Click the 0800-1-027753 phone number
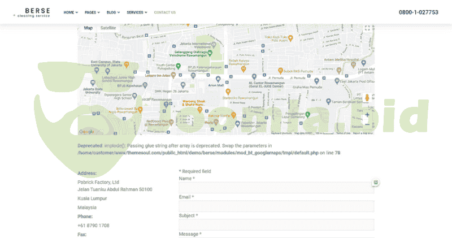The image size is (452, 238). point(418,12)
